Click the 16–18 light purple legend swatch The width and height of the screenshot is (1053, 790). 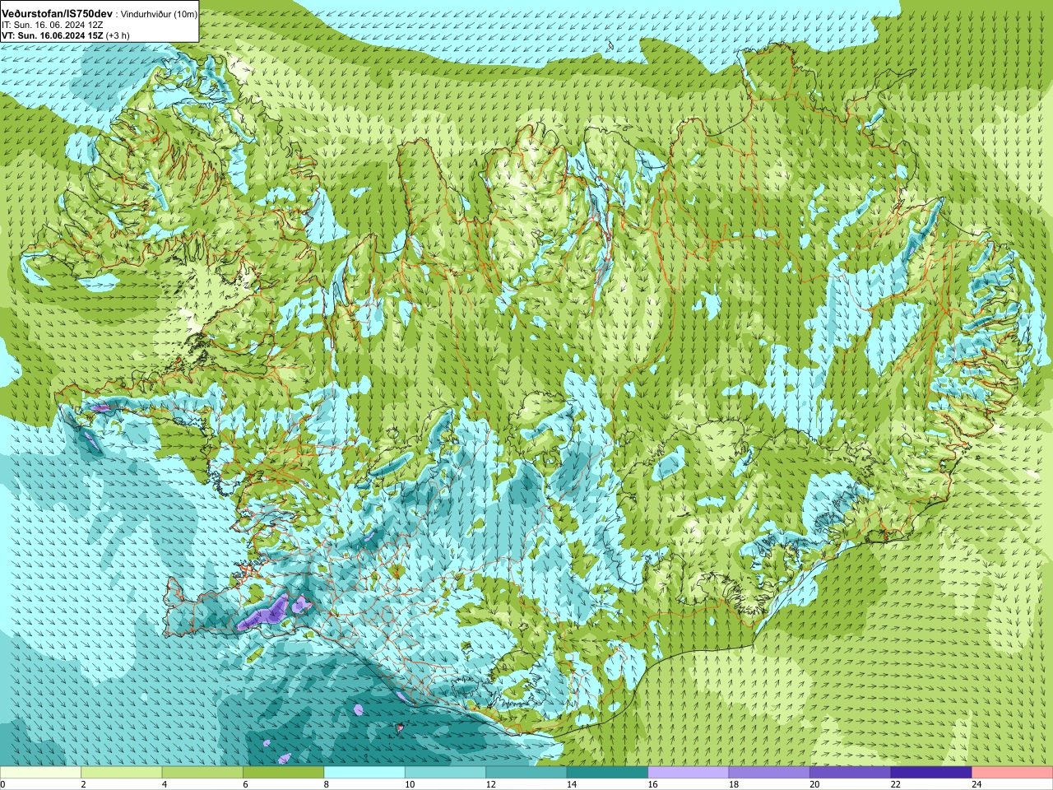tap(689, 773)
